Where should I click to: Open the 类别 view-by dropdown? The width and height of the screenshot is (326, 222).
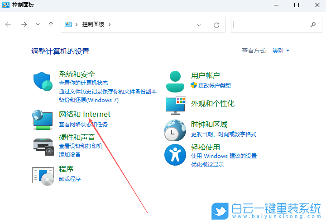(281, 51)
